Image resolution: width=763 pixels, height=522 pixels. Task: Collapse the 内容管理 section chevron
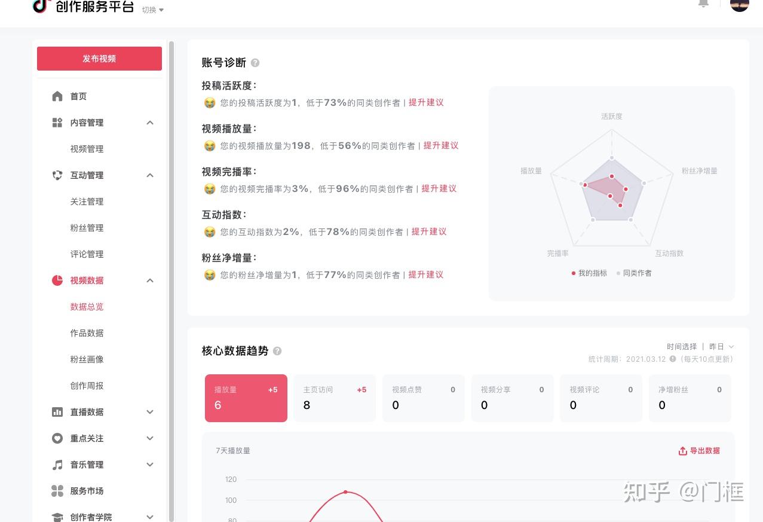click(x=150, y=123)
